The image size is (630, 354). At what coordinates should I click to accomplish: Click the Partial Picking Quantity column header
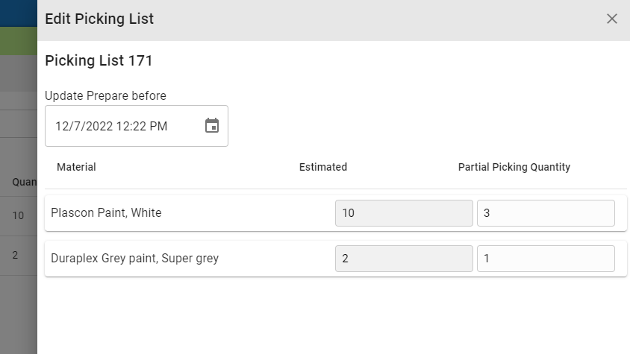(514, 167)
